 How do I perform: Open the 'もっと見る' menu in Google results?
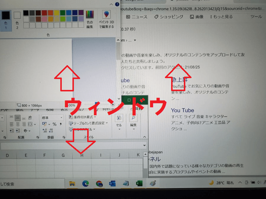221,17
